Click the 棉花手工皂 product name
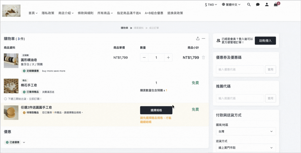The image size is (301, 153). [x=29, y=85]
